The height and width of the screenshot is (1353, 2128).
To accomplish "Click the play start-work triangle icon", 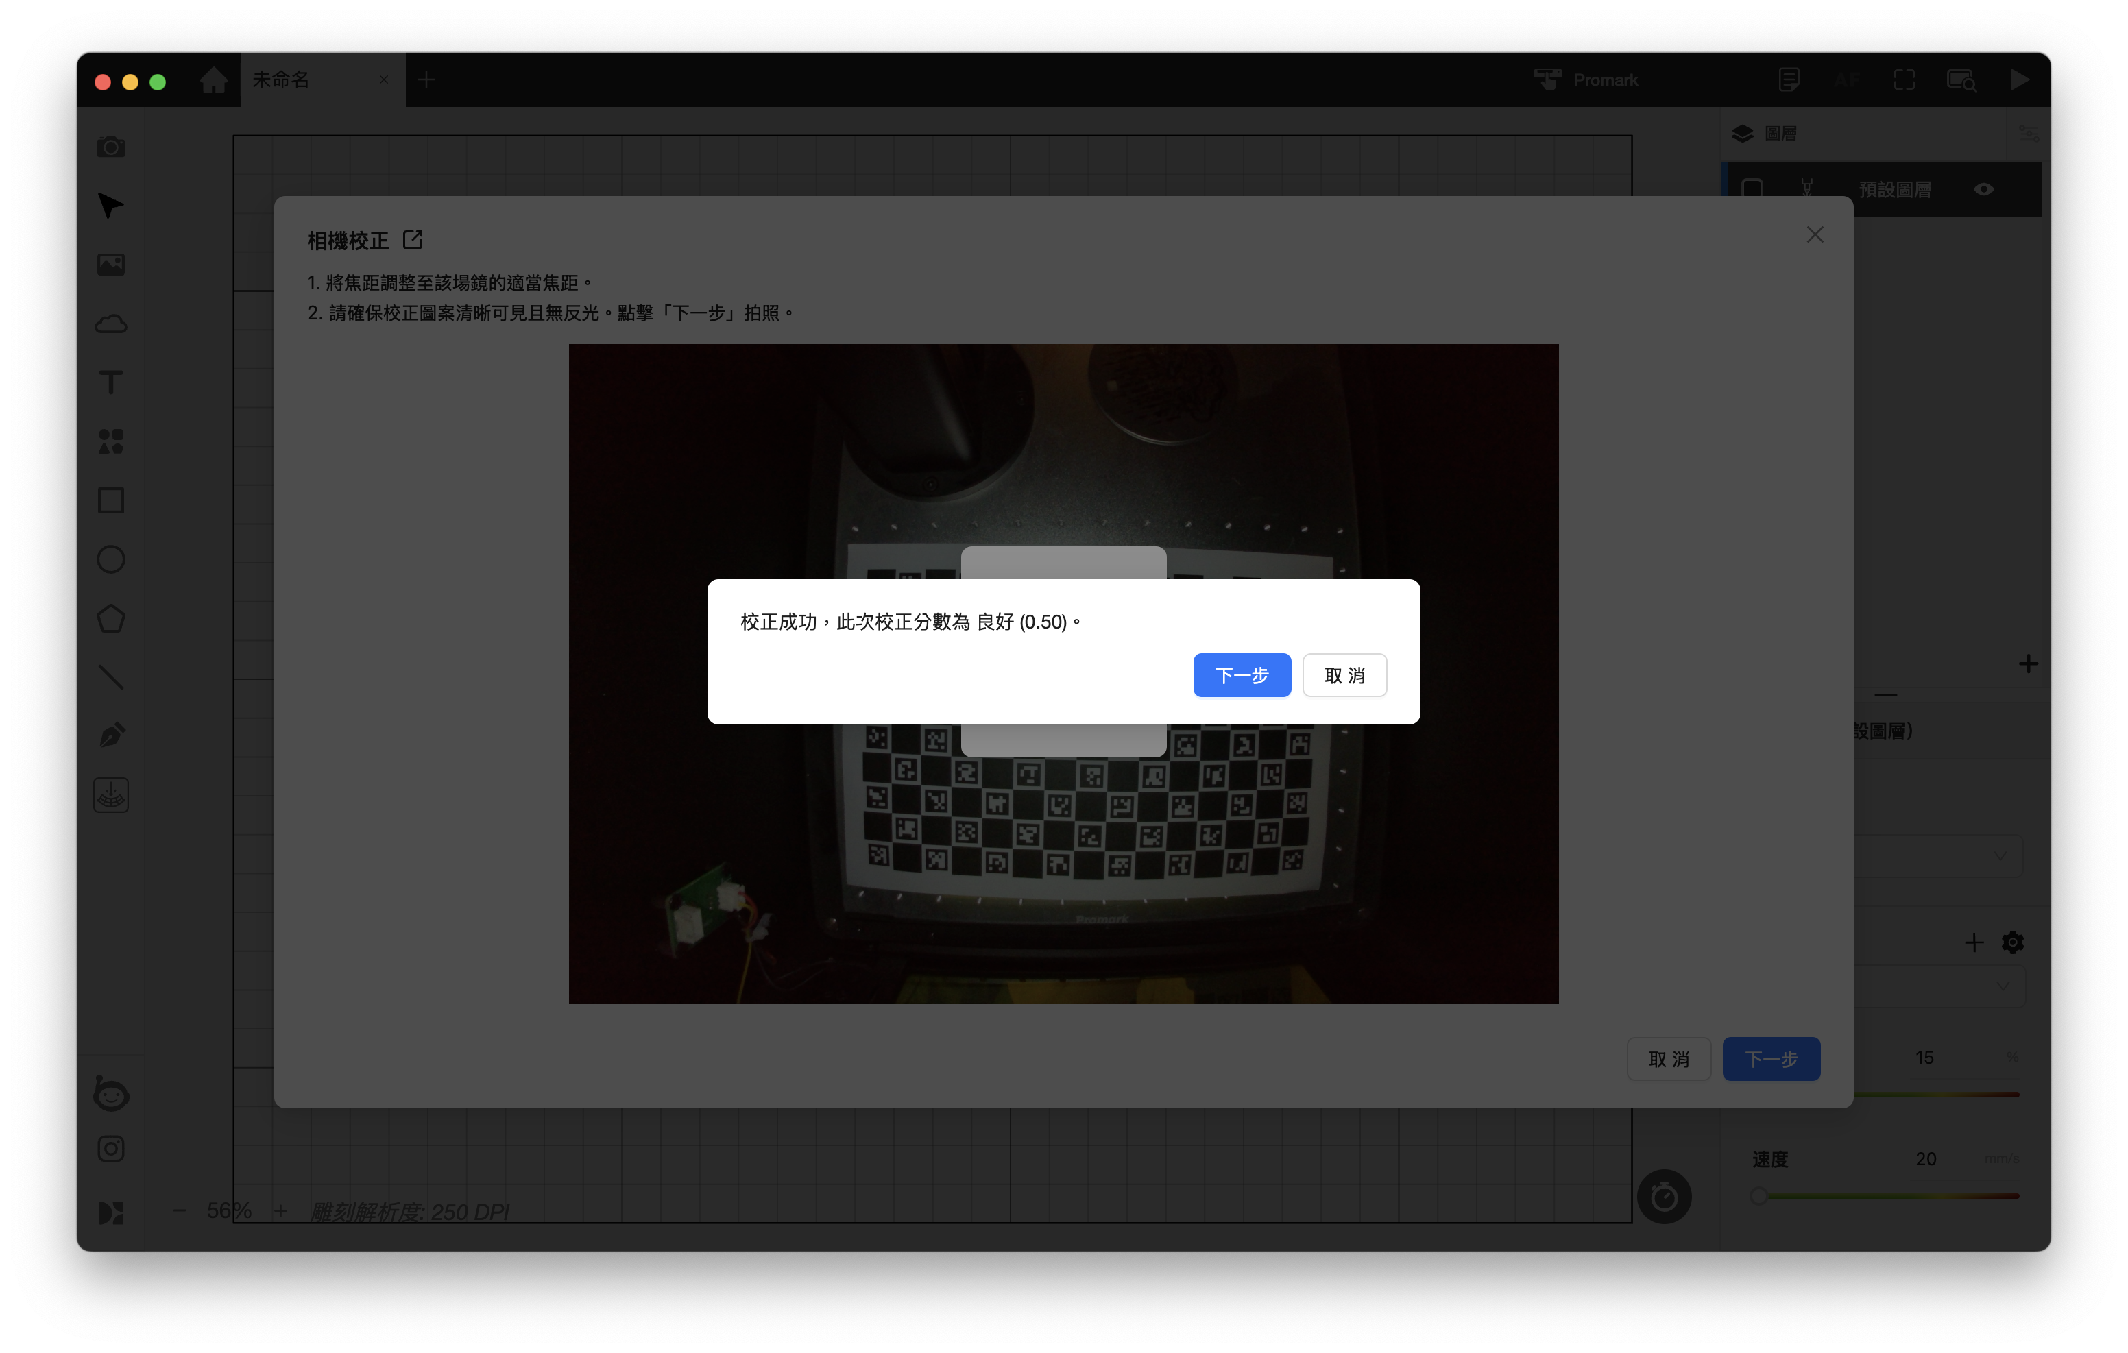I will click(2019, 80).
